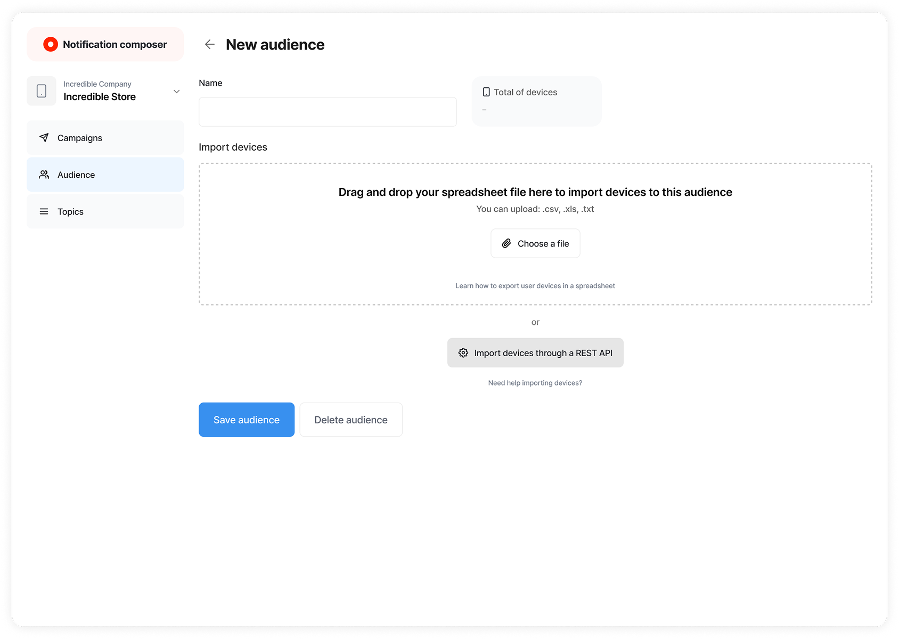This screenshot has height=639, width=899.
Task: Click the paper plane Campaigns icon
Action: (44, 138)
